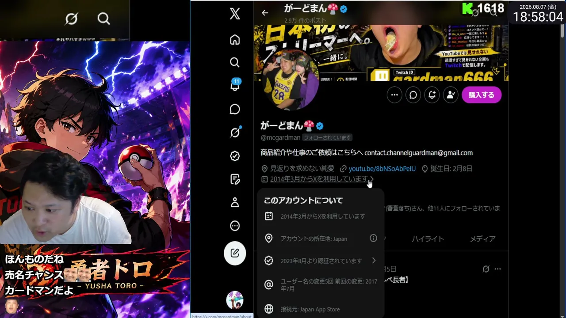Click the globe icon in the account popup

269,309
